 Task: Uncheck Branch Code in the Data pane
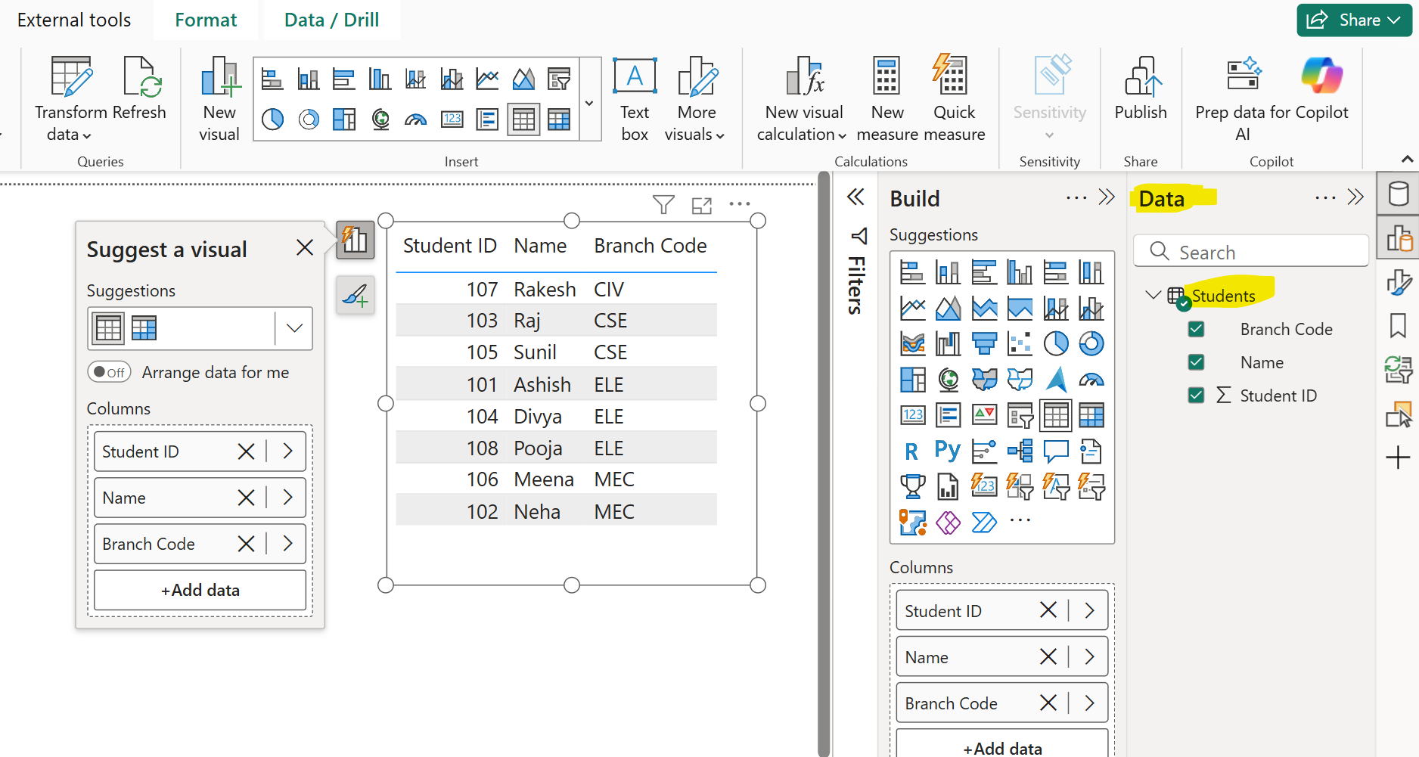click(x=1195, y=328)
